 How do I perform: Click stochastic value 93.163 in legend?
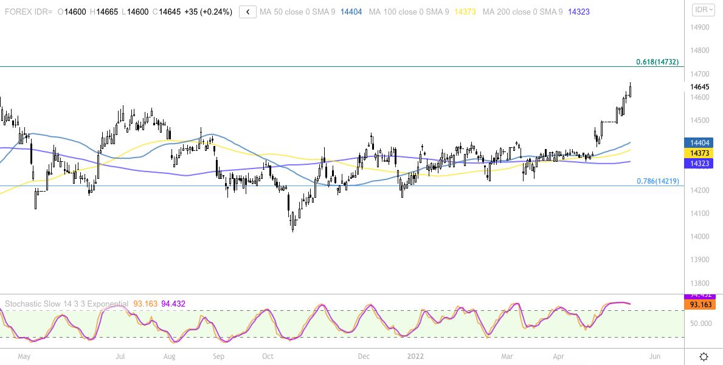click(145, 304)
